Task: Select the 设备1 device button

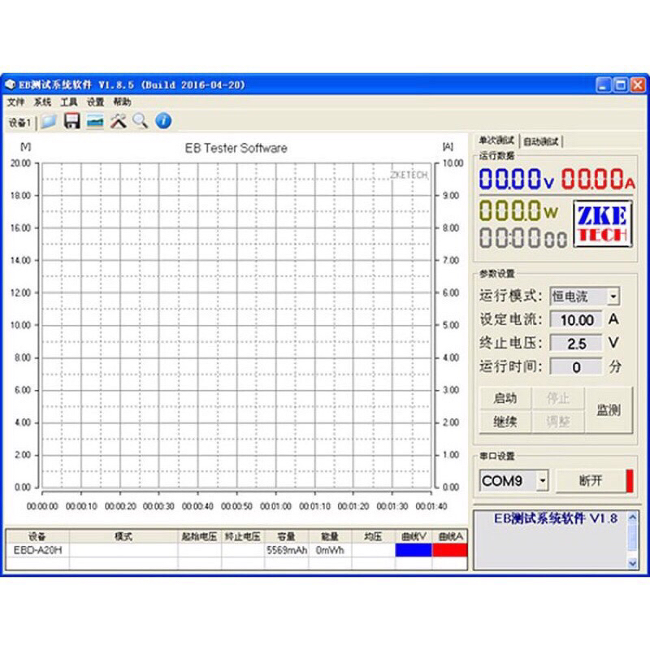Action: tap(22, 120)
